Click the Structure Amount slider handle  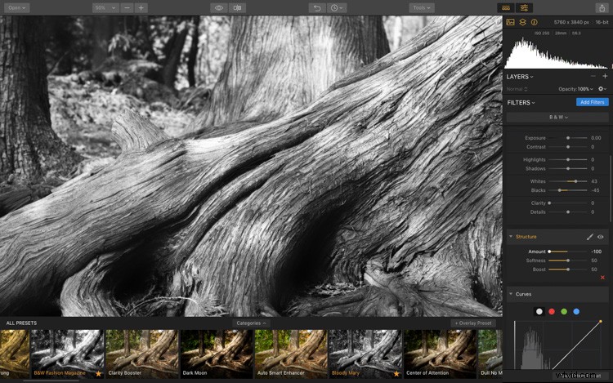549,252
